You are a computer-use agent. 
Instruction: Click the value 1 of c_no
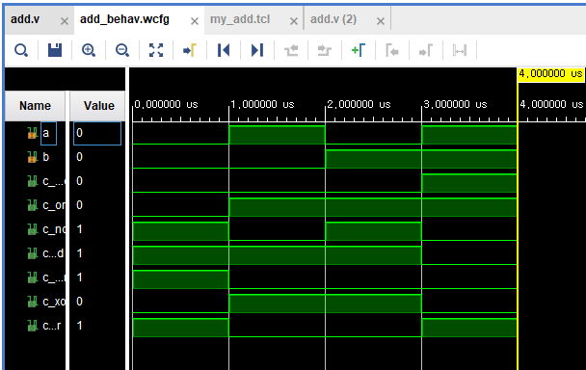79,229
